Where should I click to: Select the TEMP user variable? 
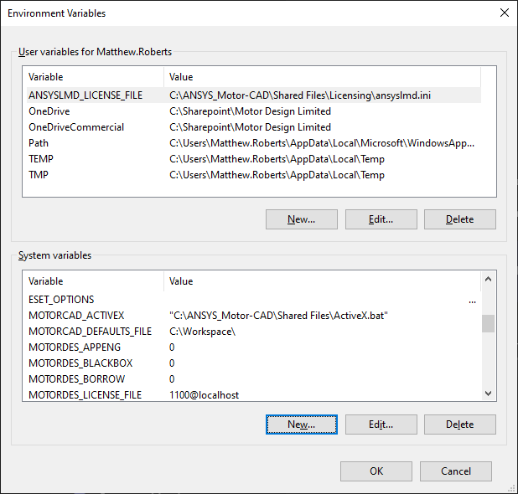(x=254, y=159)
